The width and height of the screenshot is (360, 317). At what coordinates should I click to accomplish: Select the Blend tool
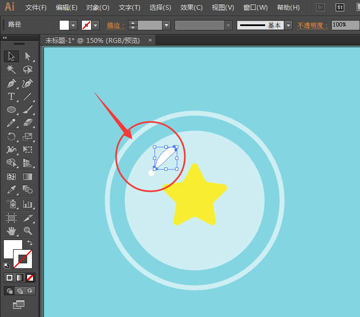tap(28, 190)
